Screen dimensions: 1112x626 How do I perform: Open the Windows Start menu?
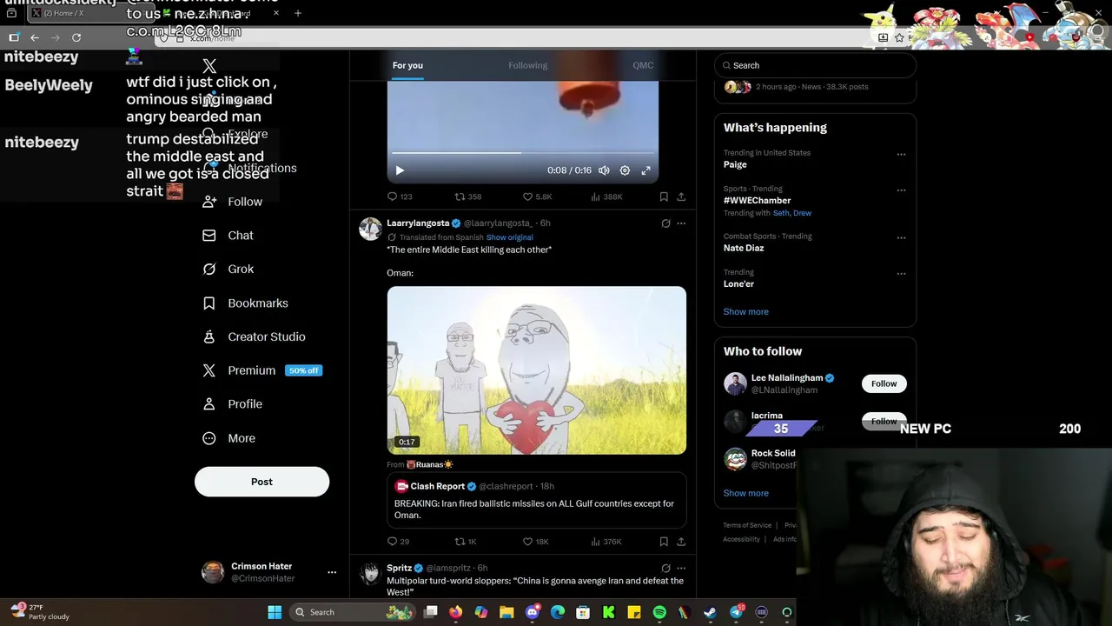click(275, 612)
